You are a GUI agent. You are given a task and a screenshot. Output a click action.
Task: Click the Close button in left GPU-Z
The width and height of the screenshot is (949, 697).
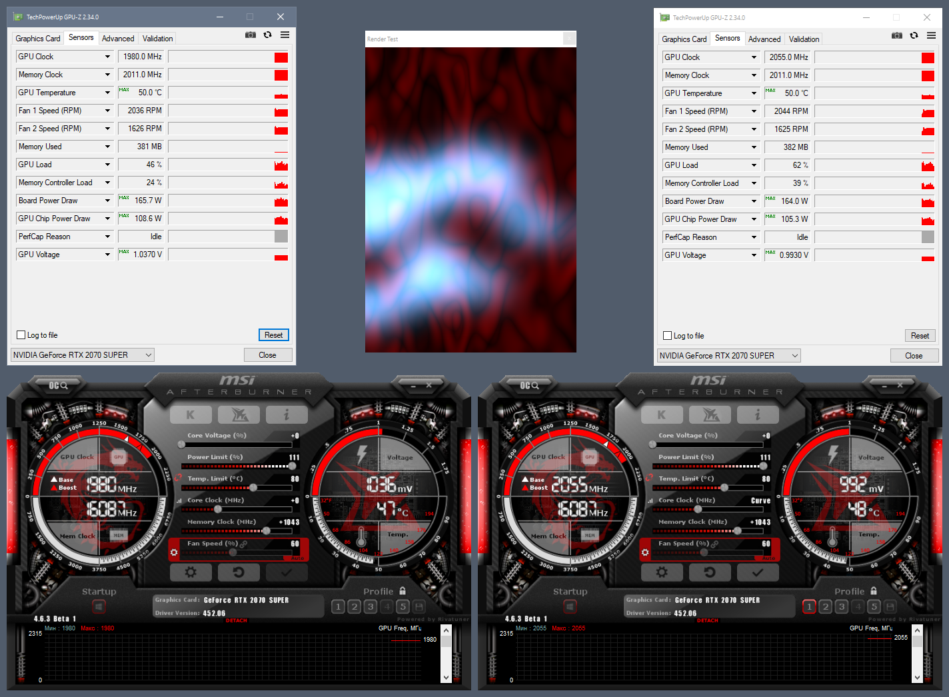[x=267, y=355]
